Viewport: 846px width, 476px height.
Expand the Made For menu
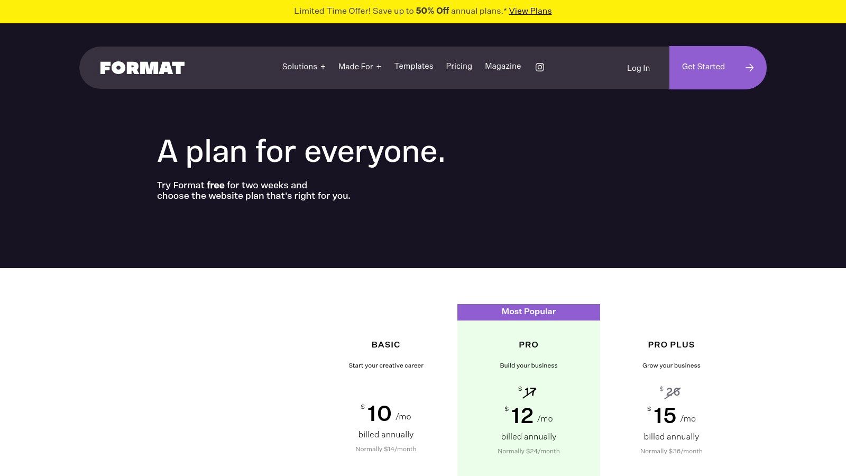click(x=360, y=67)
